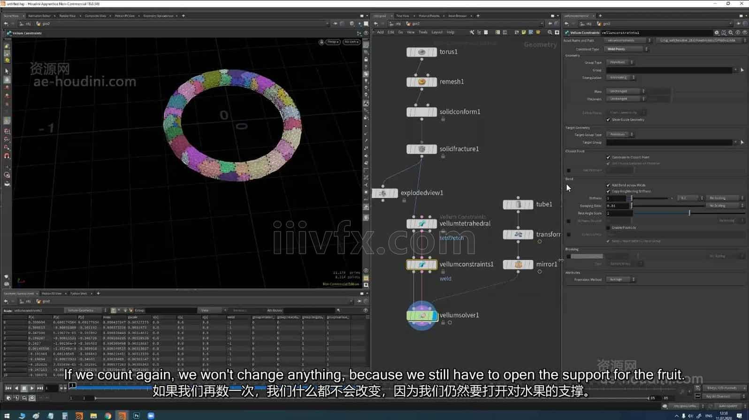Select the tube1 node icon
The height and width of the screenshot is (420, 749).
coord(518,205)
